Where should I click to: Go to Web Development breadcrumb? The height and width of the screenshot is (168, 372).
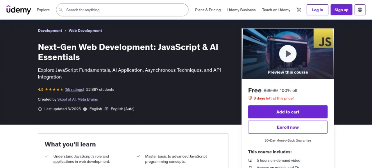85,31
